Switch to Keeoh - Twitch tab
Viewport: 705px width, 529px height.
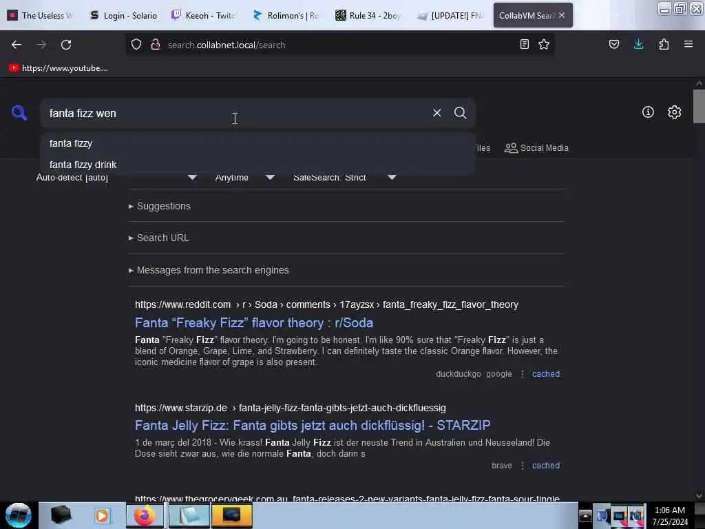click(x=203, y=15)
